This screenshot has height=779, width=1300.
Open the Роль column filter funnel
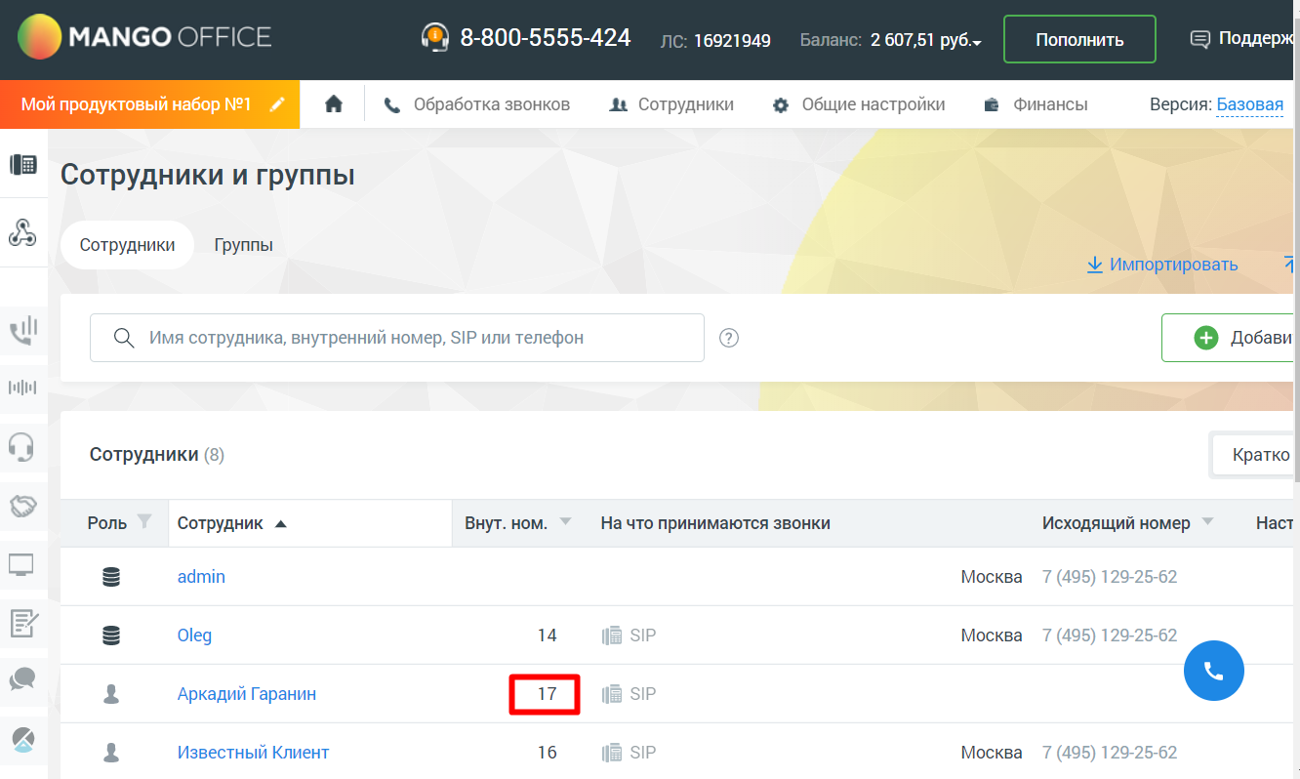click(144, 521)
